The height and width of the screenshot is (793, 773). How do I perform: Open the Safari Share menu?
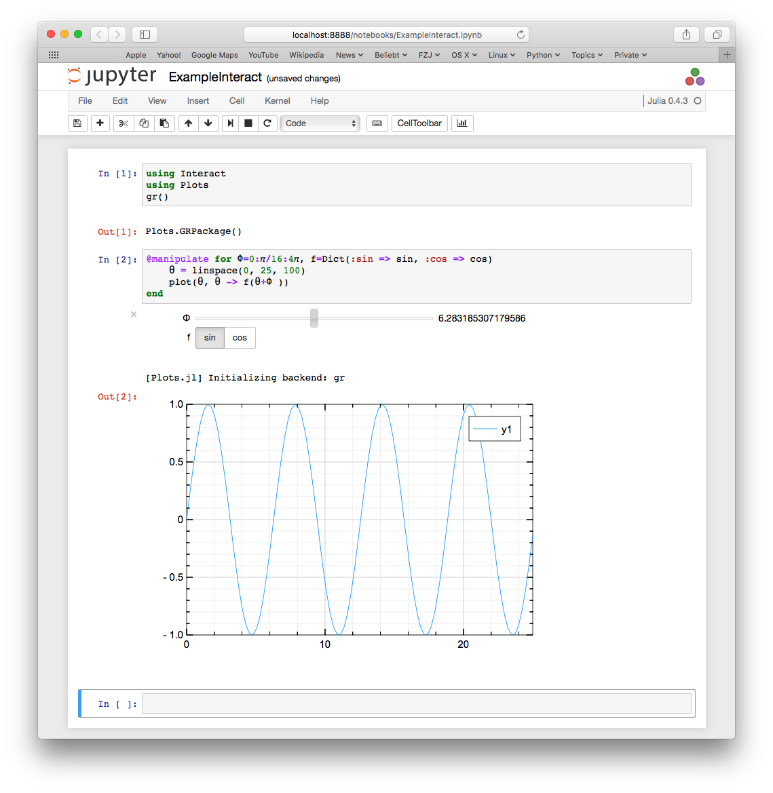(687, 35)
